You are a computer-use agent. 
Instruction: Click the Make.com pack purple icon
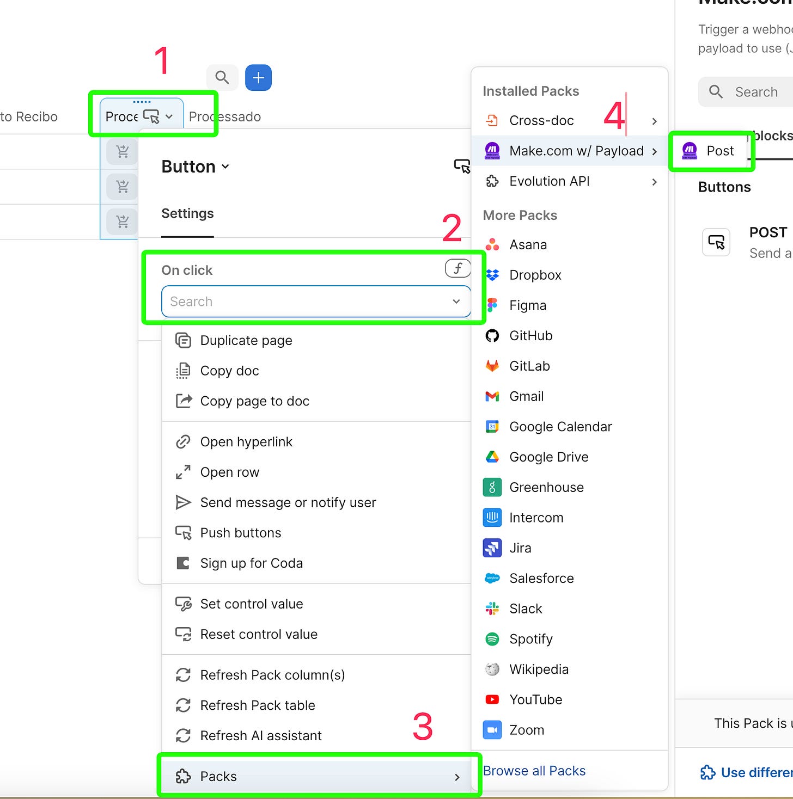click(x=492, y=151)
